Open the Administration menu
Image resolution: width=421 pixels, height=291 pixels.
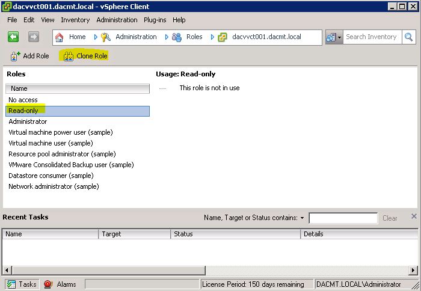click(117, 20)
